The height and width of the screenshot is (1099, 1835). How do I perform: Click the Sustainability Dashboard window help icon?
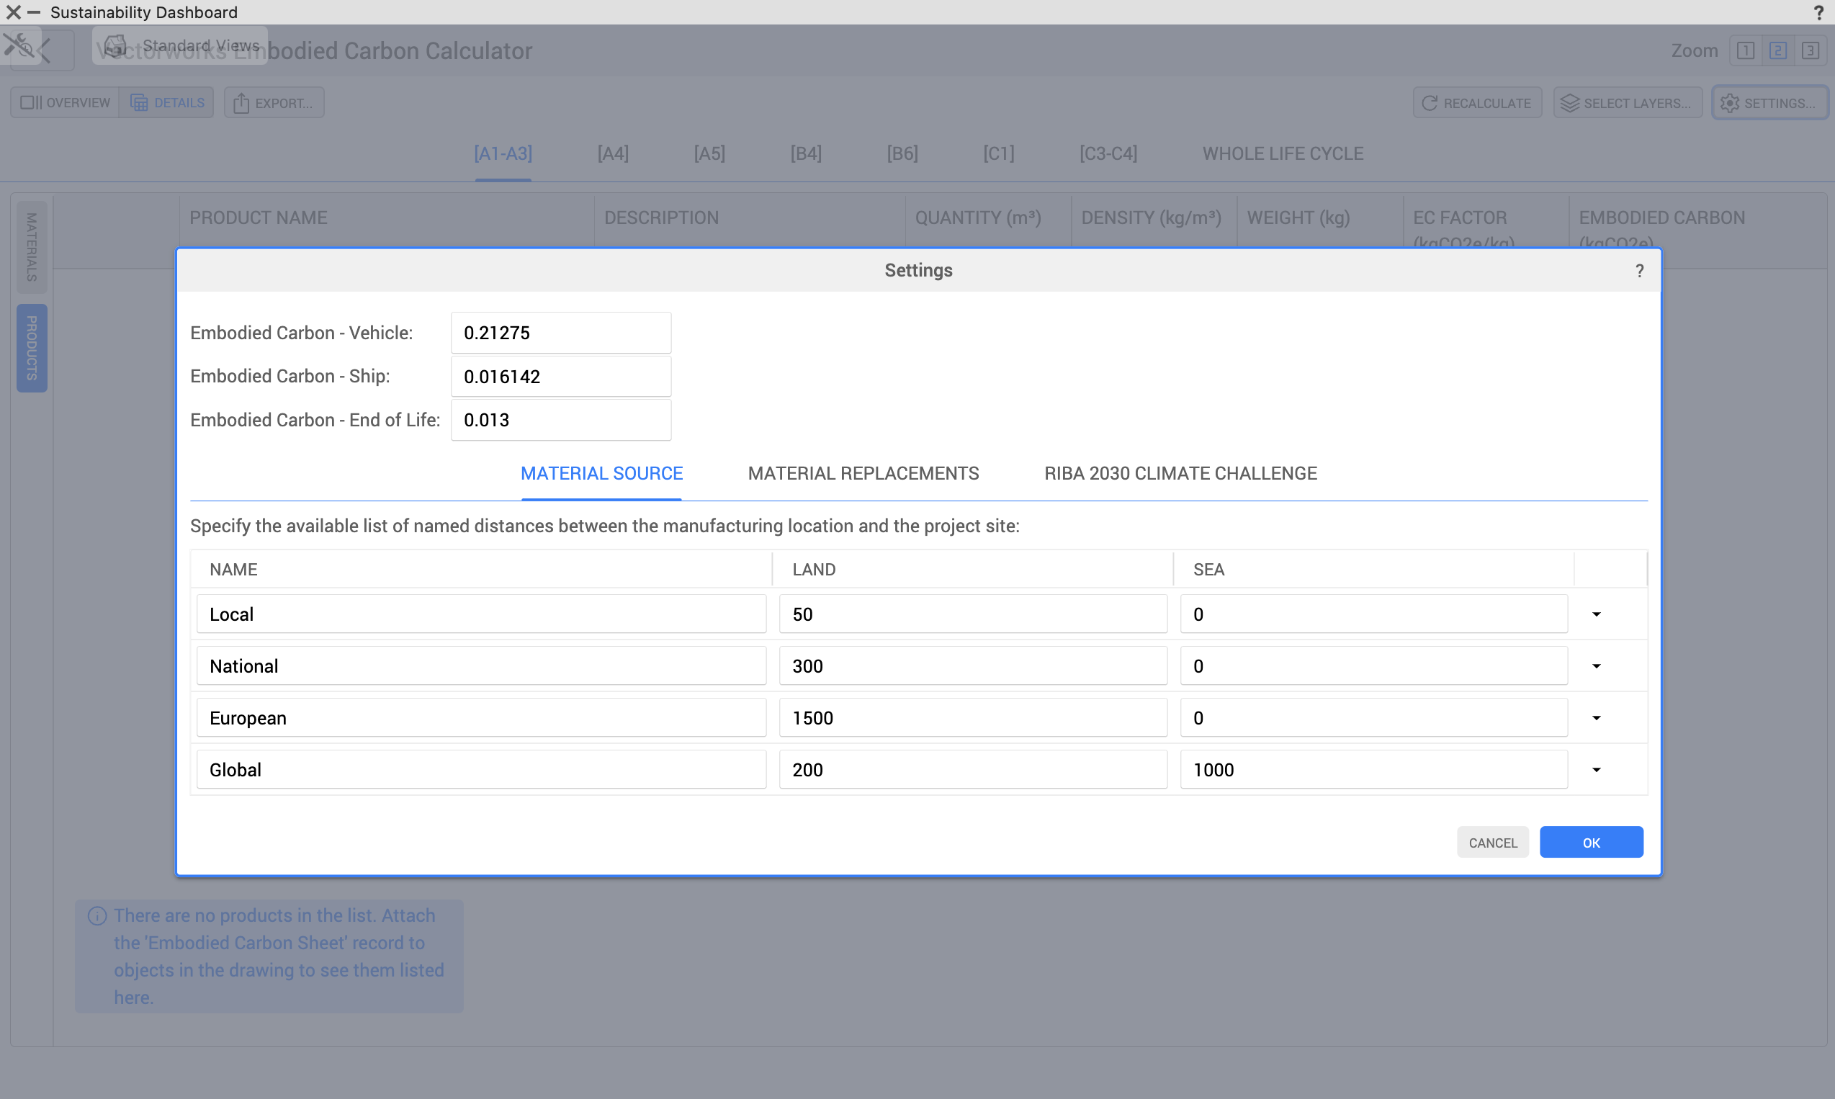pos(1818,12)
